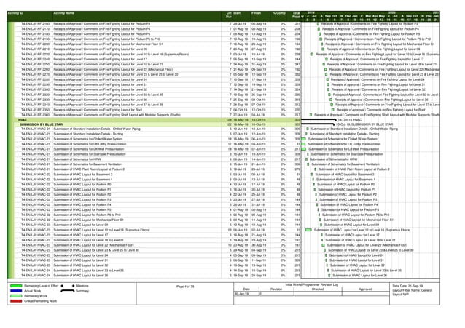Select HVAC Plant Room Layout at Podium 2
Viewport: 465px width, 328px height.
pyautogui.click(x=157, y=169)
